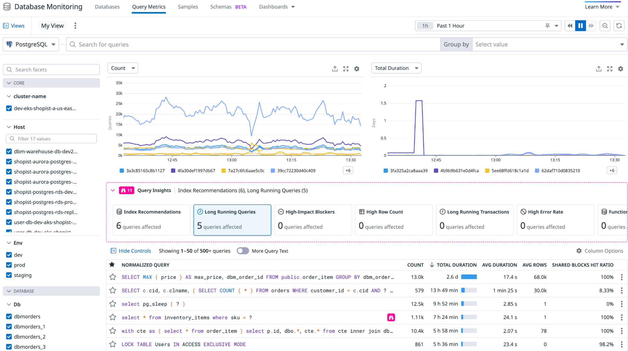The height and width of the screenshot is (351, 628).
Task: Uncheck the staging environment filter
Action: 8,275
